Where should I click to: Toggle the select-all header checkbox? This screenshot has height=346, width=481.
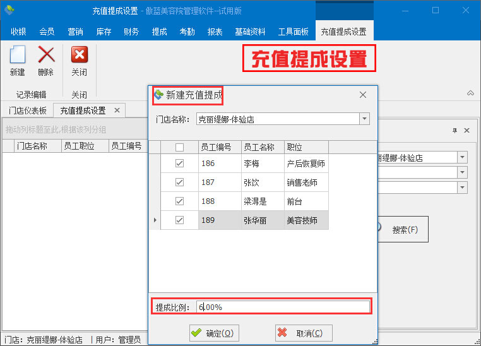click(x=179, y=147)
